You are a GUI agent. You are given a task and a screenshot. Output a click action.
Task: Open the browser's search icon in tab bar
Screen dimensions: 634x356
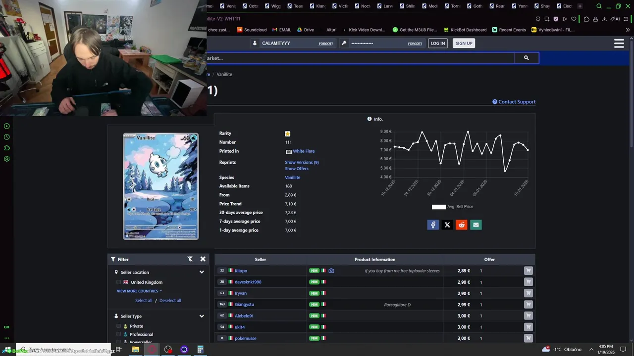coord(599,6)
